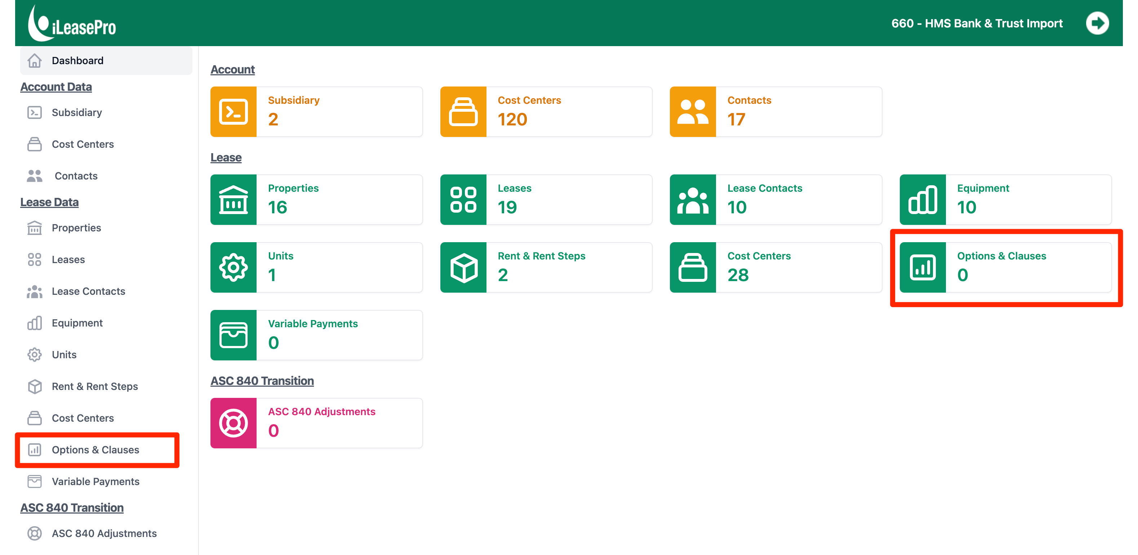Click the Variable Payments wallet tile icon
Image resolution: width=1138 pixels, height=555 pixels.
[233, 335]
